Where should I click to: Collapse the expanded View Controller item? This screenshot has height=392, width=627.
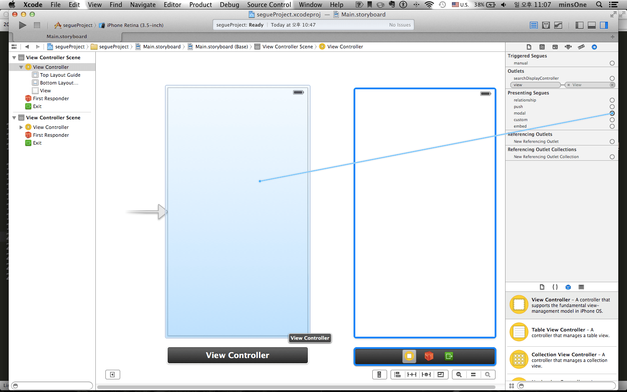pos(21,67)
